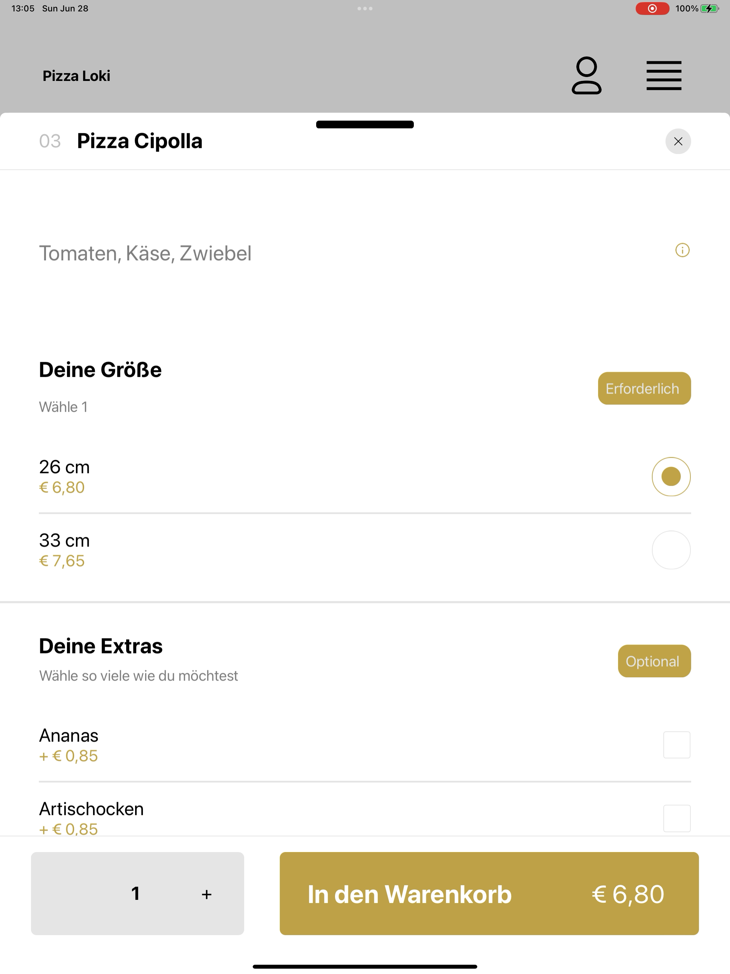Add pizza with In den Warenkorb
This screenshot has width=730, height=974.
pos(489,893)
